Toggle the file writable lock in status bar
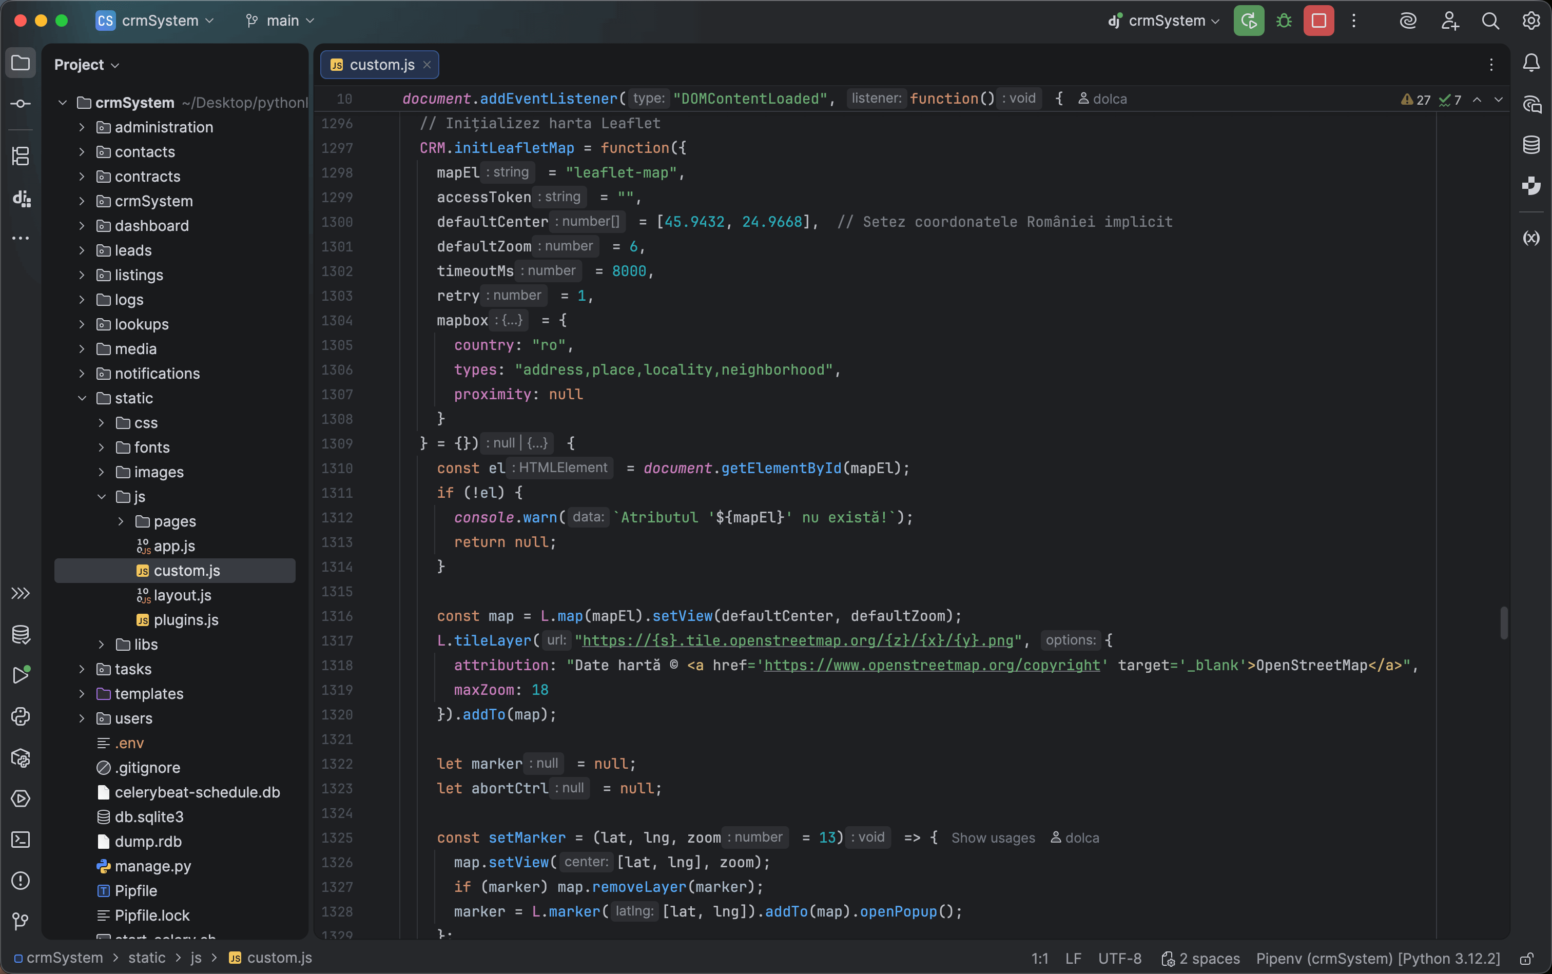The height and width of the screenshot is (974, 1552). tap(1527, 959)
